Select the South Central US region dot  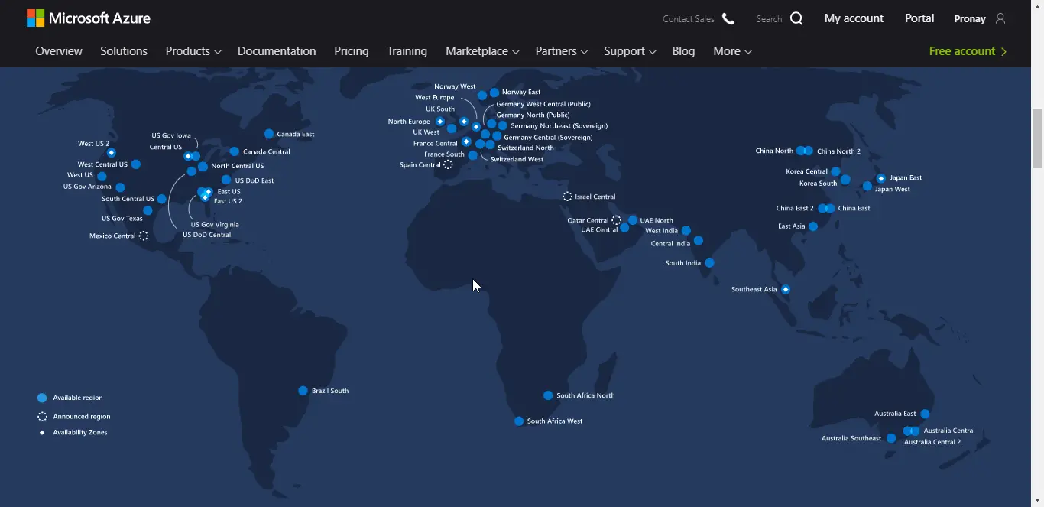(162, 199)
